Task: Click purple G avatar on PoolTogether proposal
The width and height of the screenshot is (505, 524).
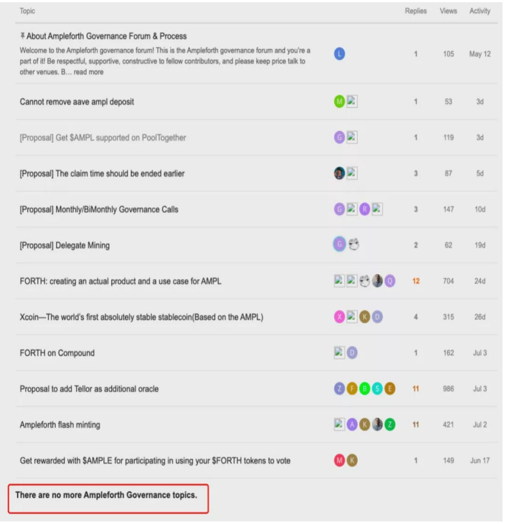Action: click(339, 137)
